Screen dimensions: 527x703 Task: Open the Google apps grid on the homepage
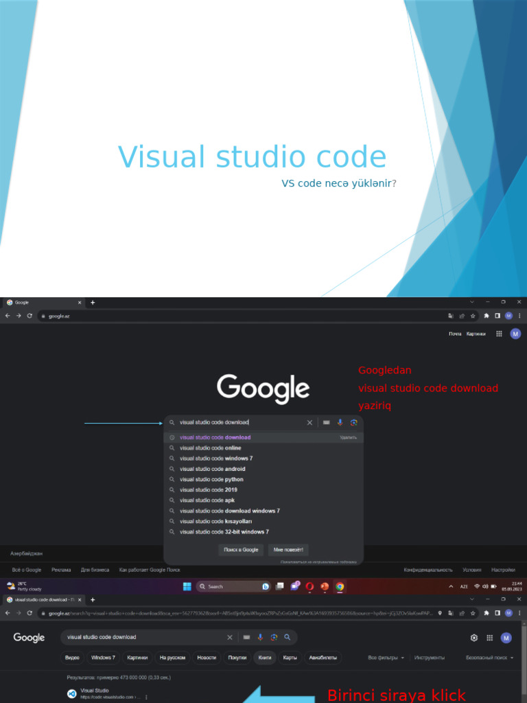coord(499,334)
